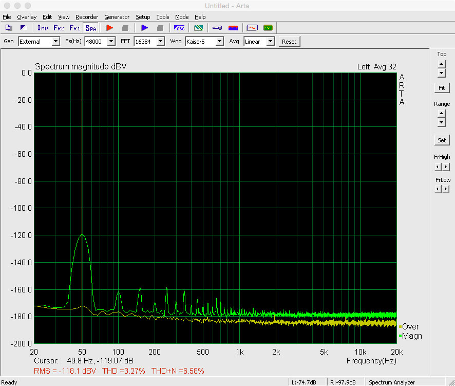Click the blue probe calibration toolbar icon
The width and height of the screenshot is (455, 386).
point(217,28)
